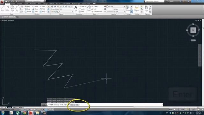Click the object color swatch in Properties

point(107,6)
